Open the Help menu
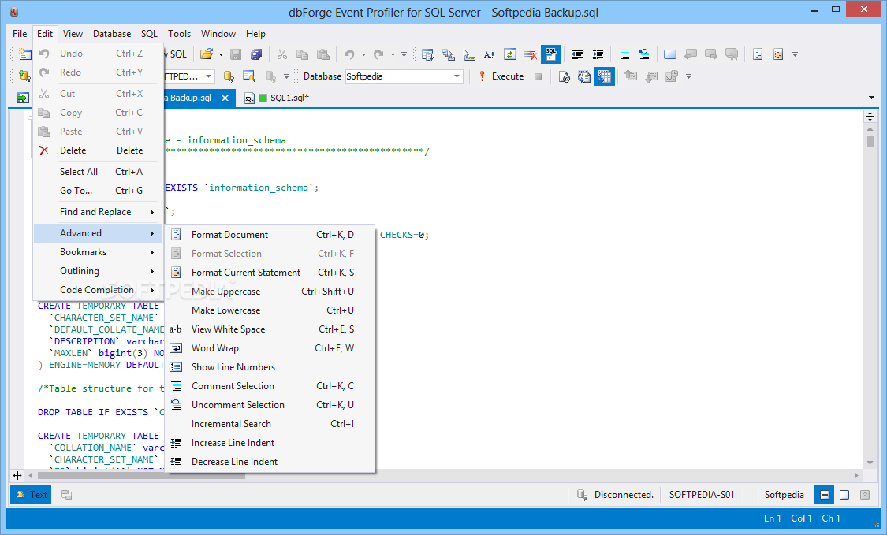The image size is (887, 535). click(255, 34)
